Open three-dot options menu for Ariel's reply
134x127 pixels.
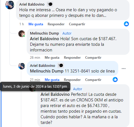pyautogui.click(x=124, y=69)
